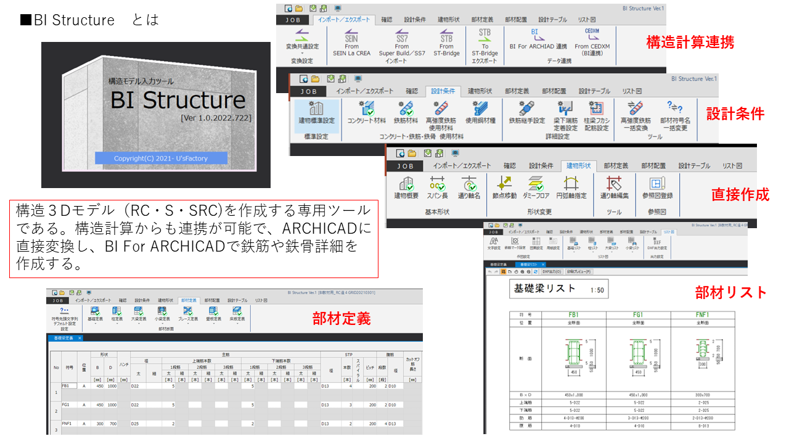
Task: Open the JOB menu
Action: point(293,20)
